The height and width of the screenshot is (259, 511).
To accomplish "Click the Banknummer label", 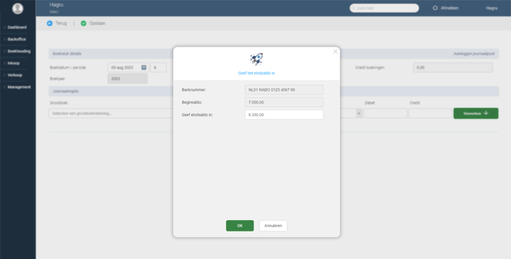I will point(194,90).
